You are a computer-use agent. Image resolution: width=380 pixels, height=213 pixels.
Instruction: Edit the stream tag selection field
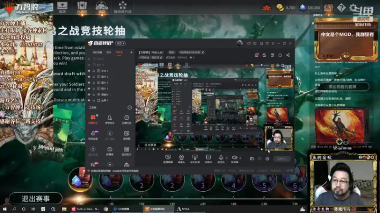point(191,52)
